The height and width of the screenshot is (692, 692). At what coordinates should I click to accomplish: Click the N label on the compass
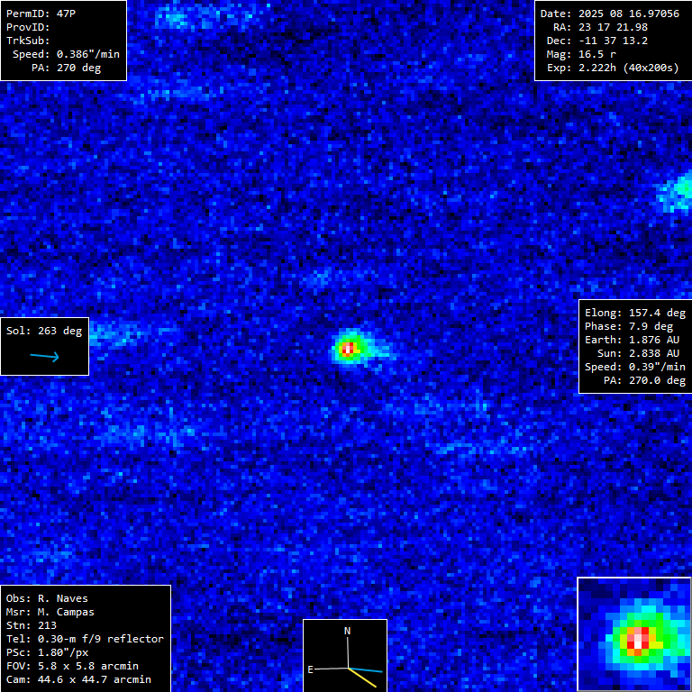pos(347,631)
